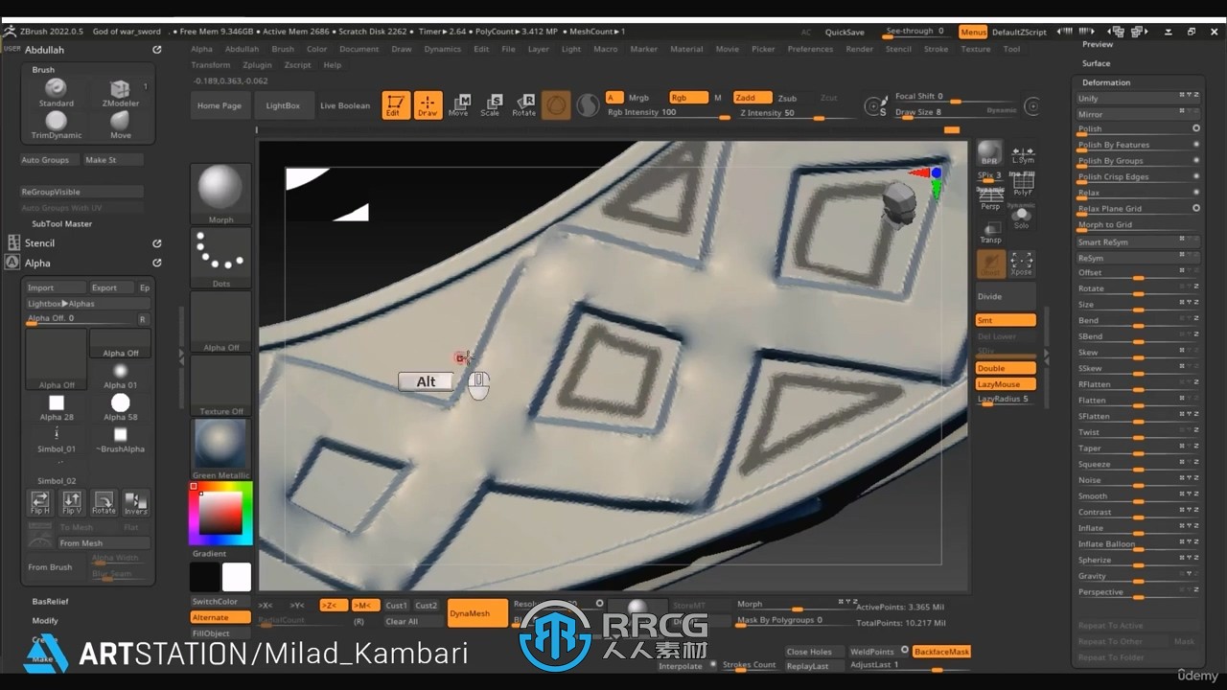1227x690 pixels.
Task: Rotate the alpha using Rotate icon
Action: tap(104, 502)
